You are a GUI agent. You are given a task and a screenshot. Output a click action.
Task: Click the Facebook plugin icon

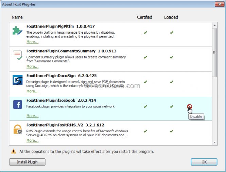17,104
